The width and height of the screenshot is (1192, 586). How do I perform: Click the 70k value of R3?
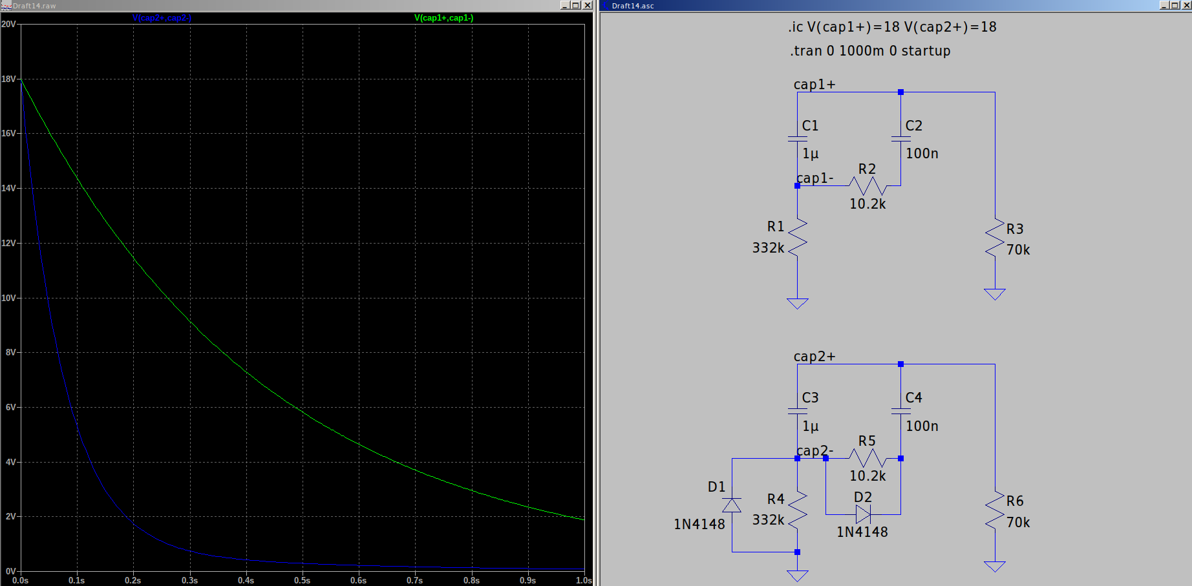point(1018,250)
